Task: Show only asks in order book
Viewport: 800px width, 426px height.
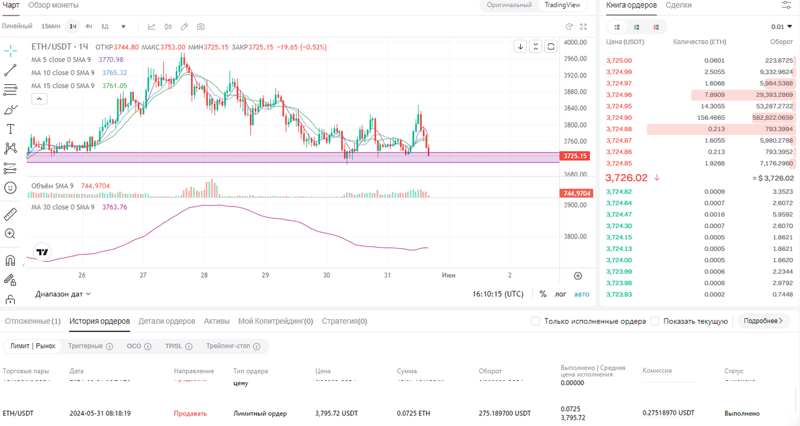Action: click(x=656, y=27)
